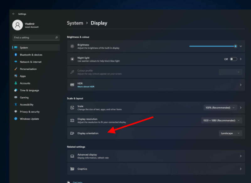Open the Landscape orientation dropdown

230,133
